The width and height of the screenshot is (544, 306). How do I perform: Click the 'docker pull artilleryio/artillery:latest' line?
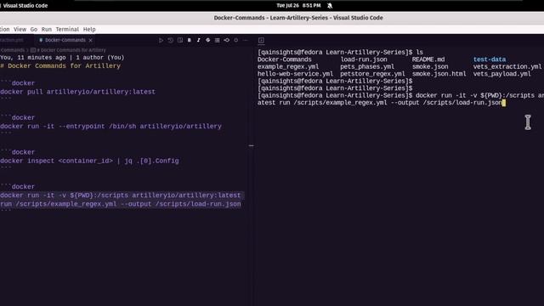[x=77, y=92]
